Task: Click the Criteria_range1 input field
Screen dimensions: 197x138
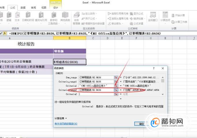Action: click(x=96, y=82)
